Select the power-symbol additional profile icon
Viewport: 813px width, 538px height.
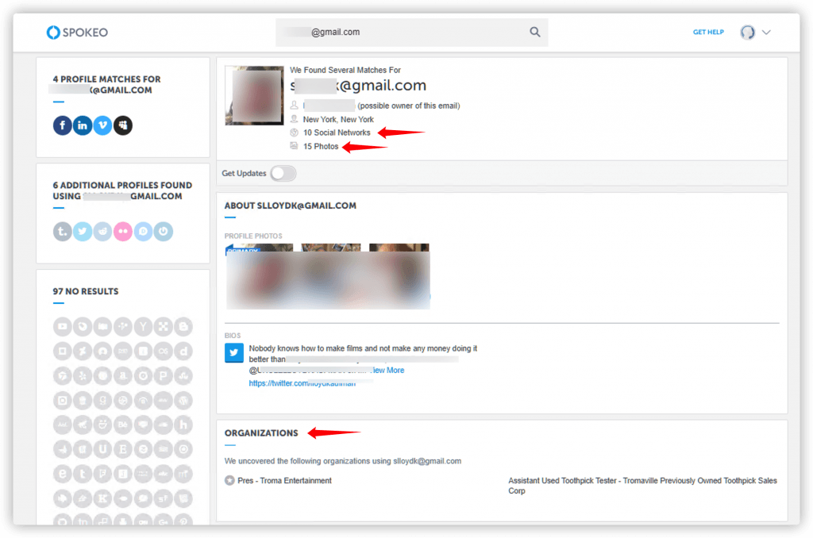point(164,231)
